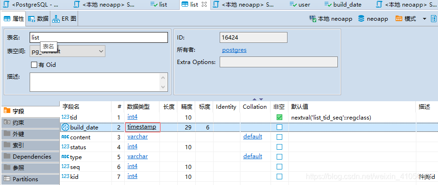Expand the panel with down arrow
This screenshot has width=438, height=185.
point(261,99)
